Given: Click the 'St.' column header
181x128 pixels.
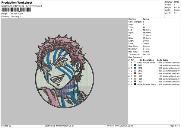Looking at the screenshot, I should point(141,60).
